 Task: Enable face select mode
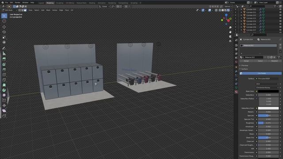click(x=25, y=10)
